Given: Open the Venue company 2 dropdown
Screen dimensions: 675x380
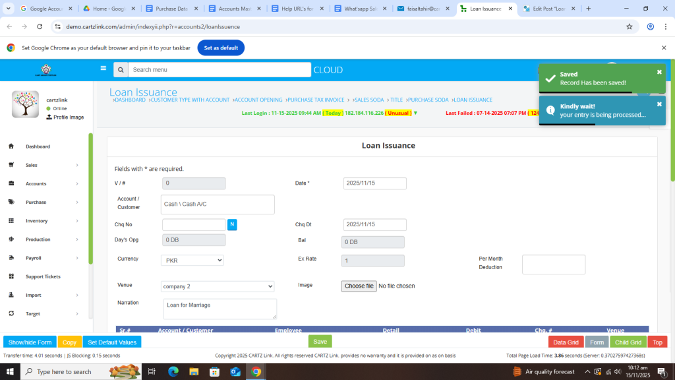Looking at the screenshot, I should tap(218, 286).
